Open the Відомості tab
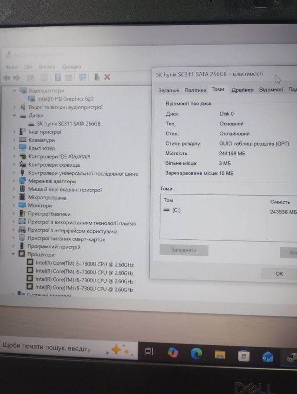 pyautogui.click(x=271, y=89)
